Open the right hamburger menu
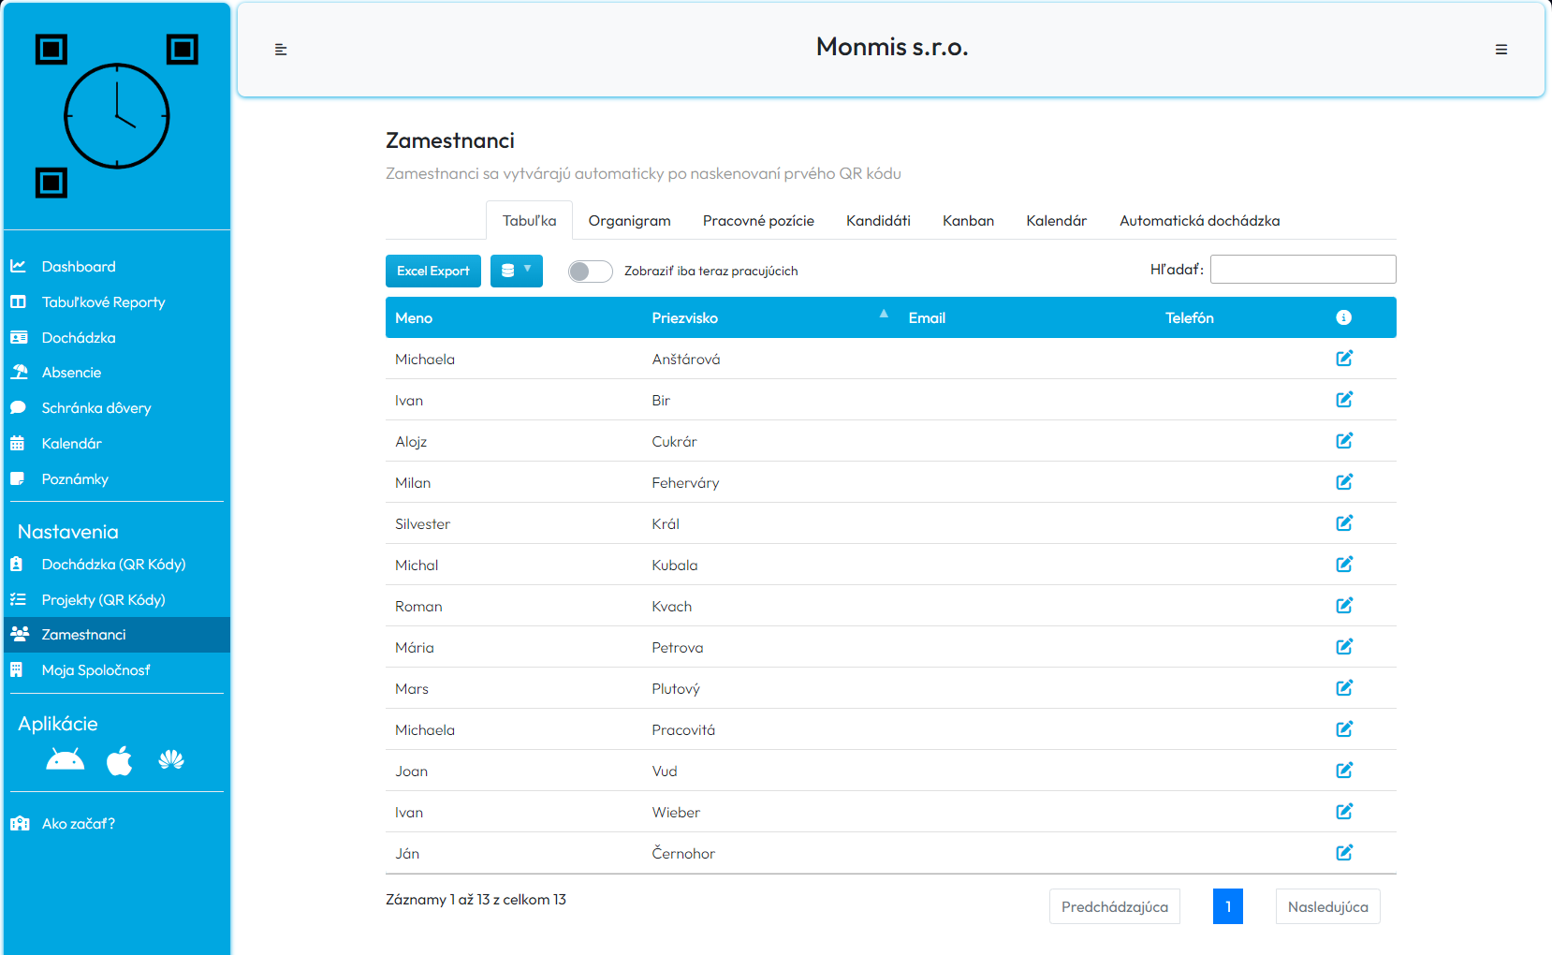This screenshot has height=955, width=1552. pyautogui.click(x=1501, y=50)
